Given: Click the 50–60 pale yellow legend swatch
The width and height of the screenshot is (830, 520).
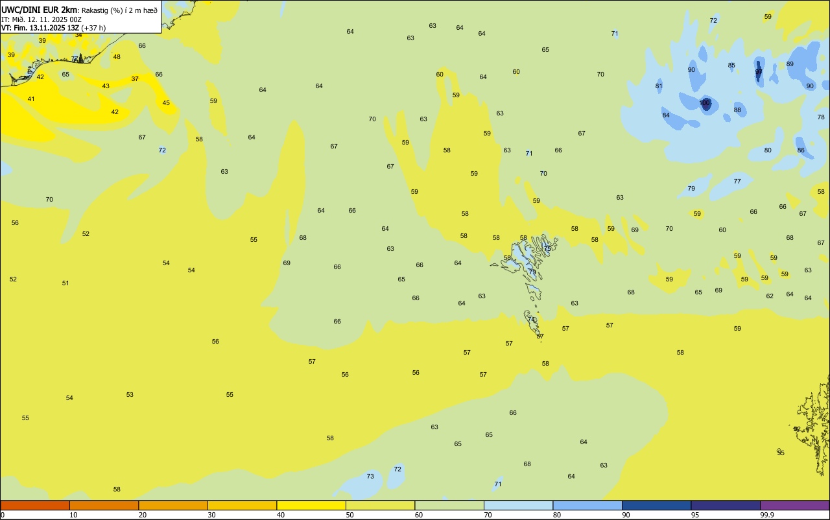Looking at the screenshot, I should [x=380, y=505].
